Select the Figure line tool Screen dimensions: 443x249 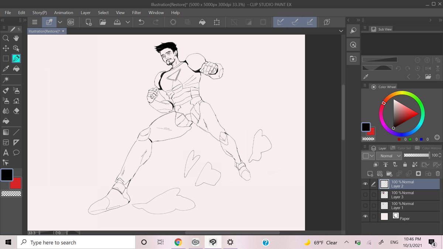pos(16,132)
